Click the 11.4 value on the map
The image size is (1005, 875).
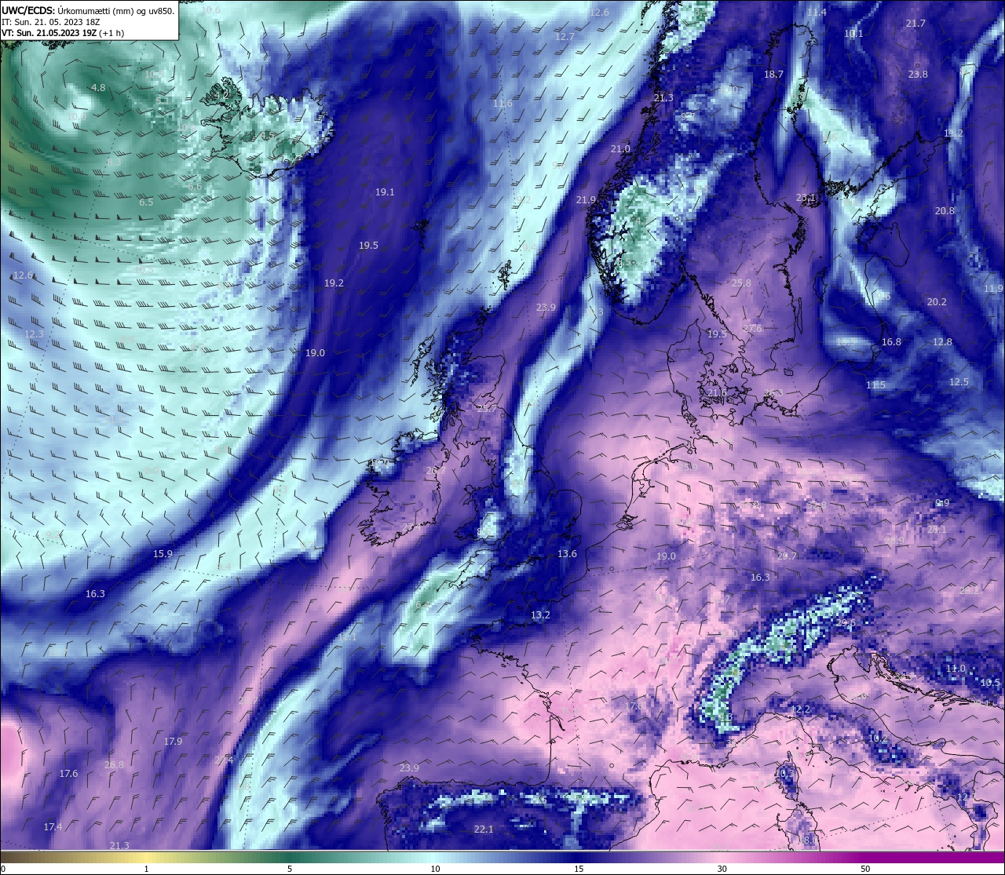click(817, 13)
